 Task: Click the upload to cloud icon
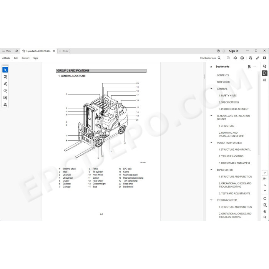(x=235, y=58)
